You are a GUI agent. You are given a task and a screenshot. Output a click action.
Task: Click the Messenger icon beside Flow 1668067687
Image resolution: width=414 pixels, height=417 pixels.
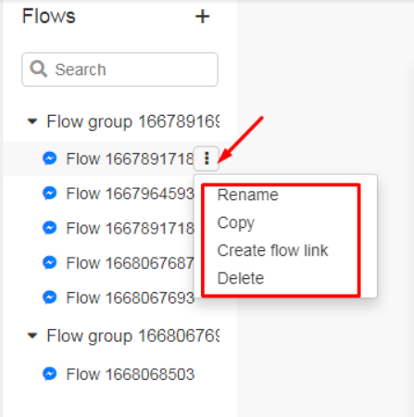pos(49,263)
